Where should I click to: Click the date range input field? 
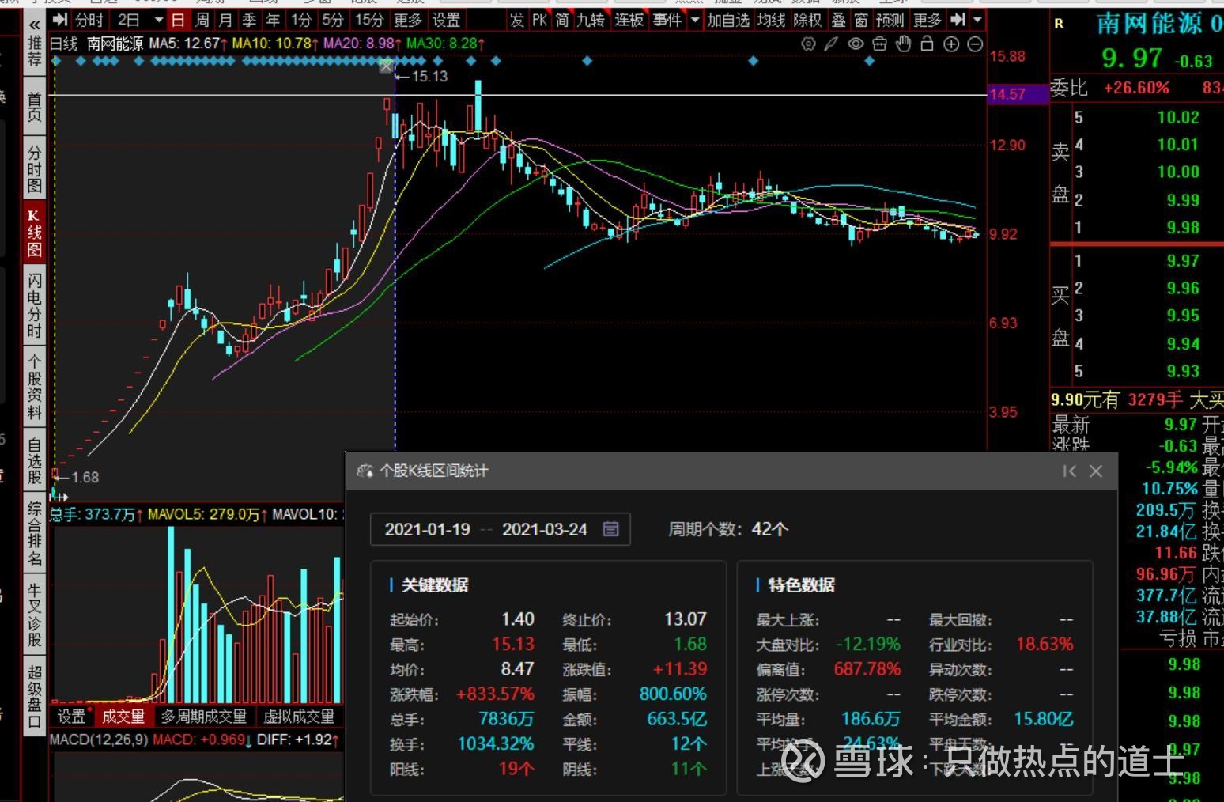coord(486,529)
